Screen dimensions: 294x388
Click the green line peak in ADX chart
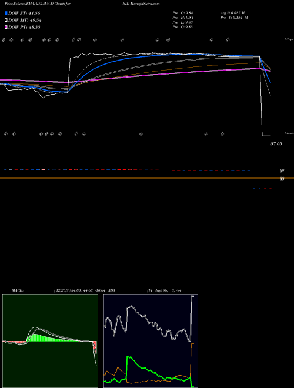pyautogui.click(x=128, y=358)
